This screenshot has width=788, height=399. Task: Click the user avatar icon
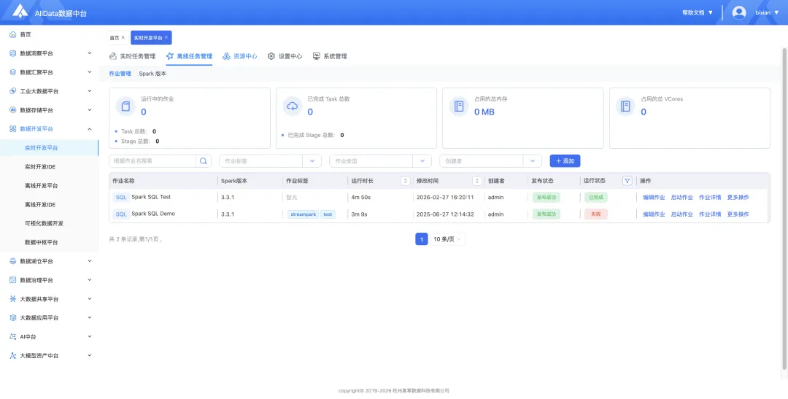[738, 12]
